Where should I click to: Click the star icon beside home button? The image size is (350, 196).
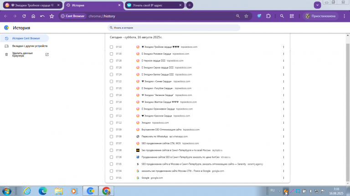52,16
